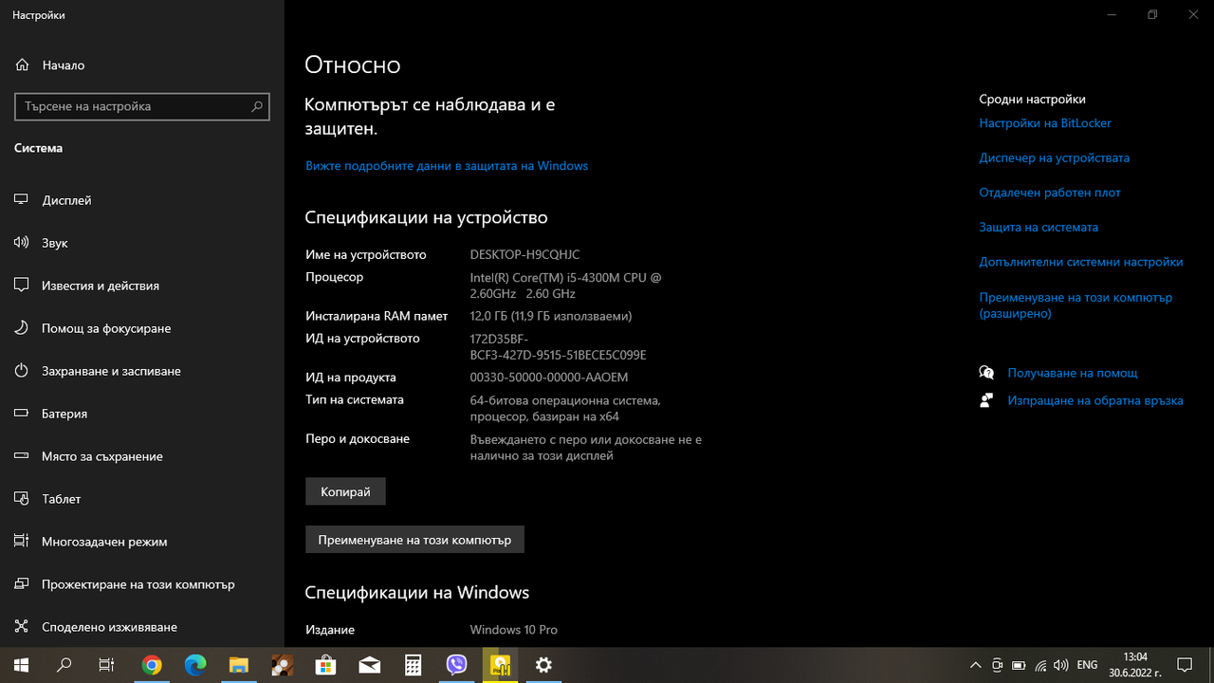Open Calculator from taskbar

click(x=414, y=665)
